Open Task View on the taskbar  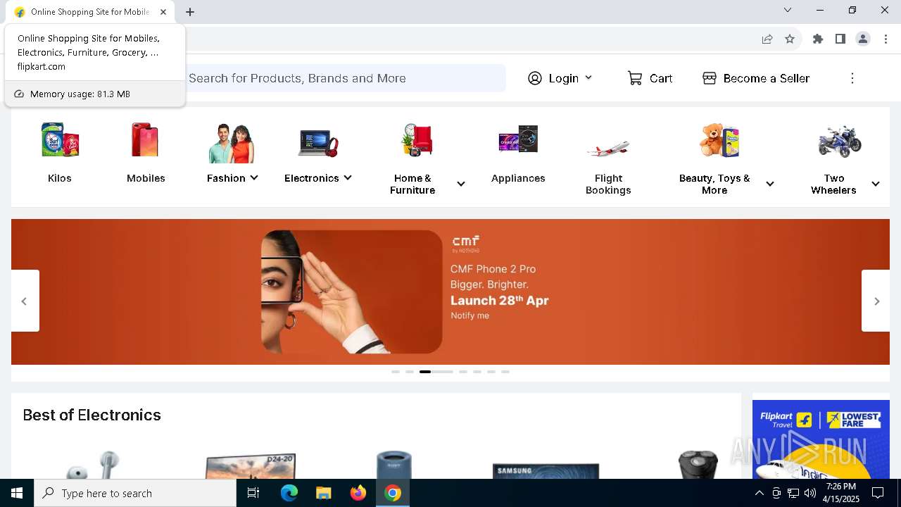click(x=253, y=493)
